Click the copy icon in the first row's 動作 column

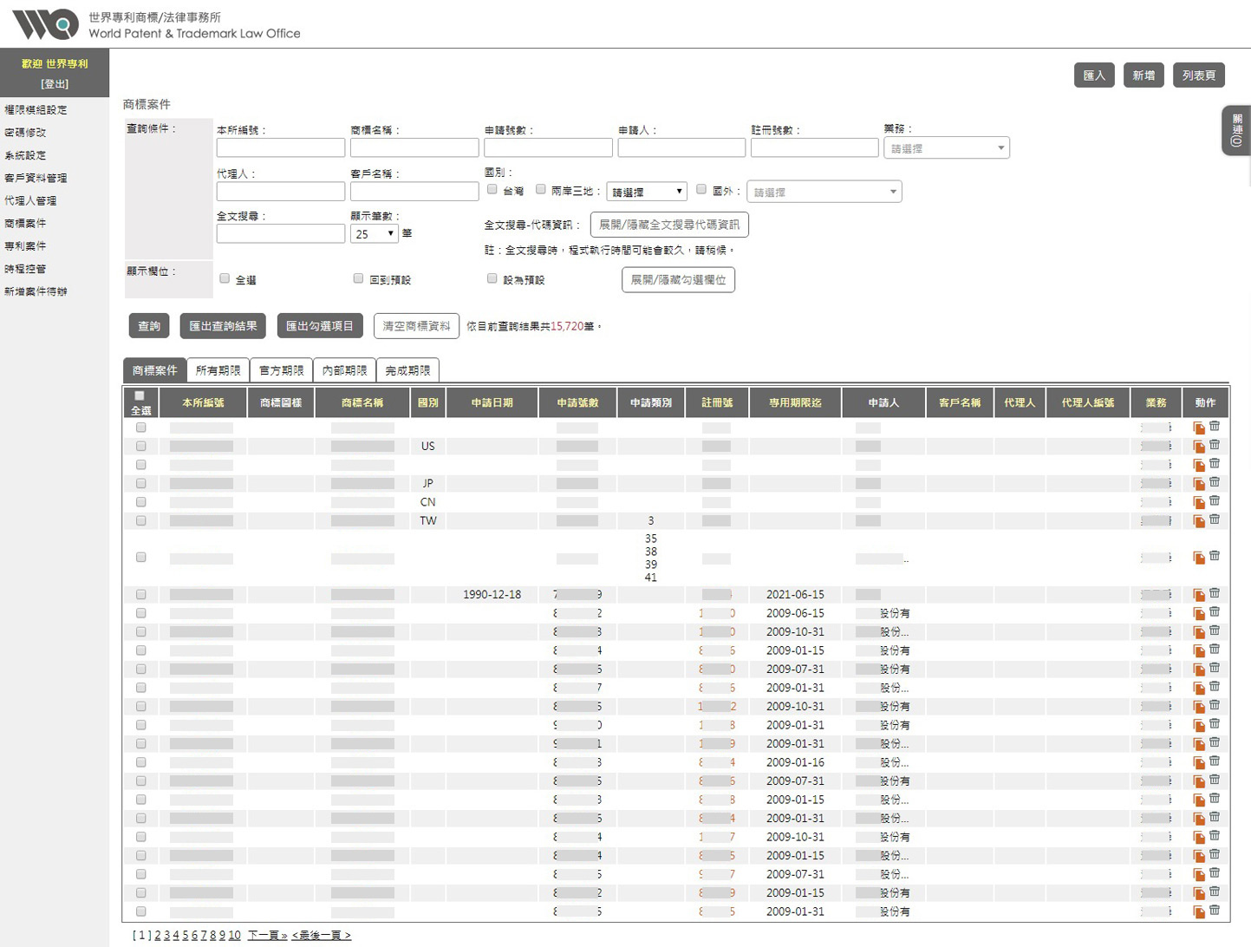[1198, 427]
